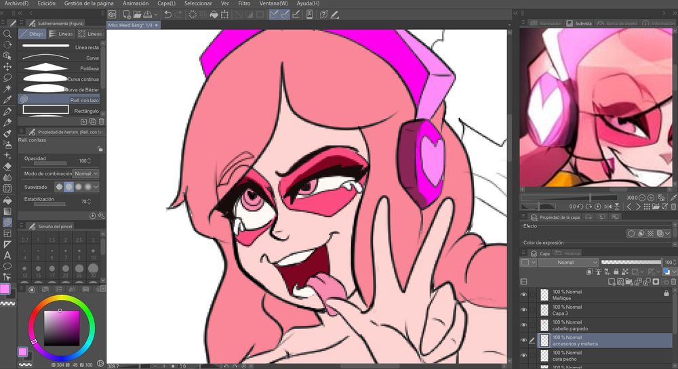Select the Gradient tool

coord(7,211)
